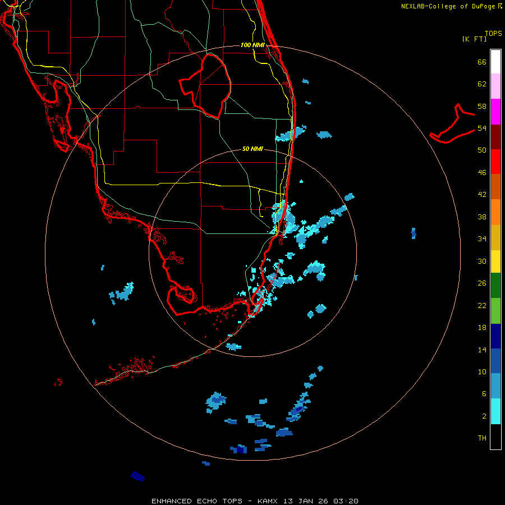Click the [K FT] units label
The height and width of the screenshot is (505, 505).
[x=474, y=39]
